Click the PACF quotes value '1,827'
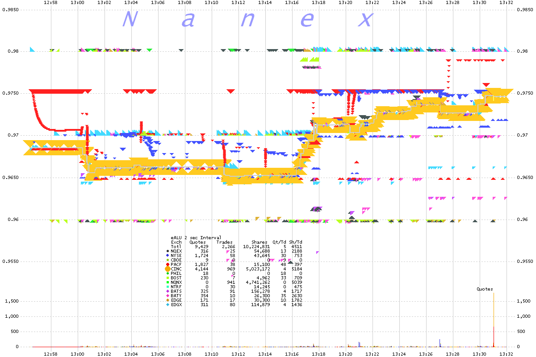536x357 pixels. pyautogui.click(x=201, y=265)
